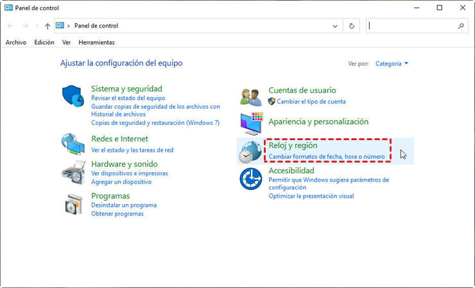Expand the breadcrumb chevron before Panel de control
Image resolution: width=475 pixels, height=288 pixels.
pyautogui.click(x=69, y=26)
